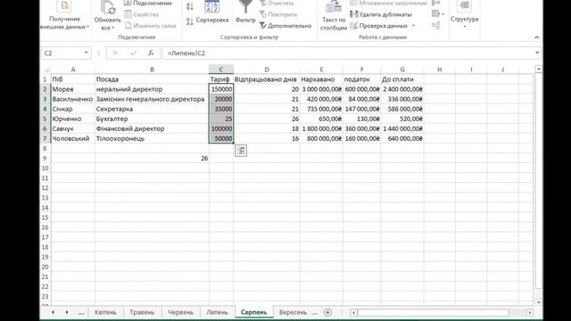Click the formula bar with =Липень!C2
Viewport: 571px width, 321px height.
pos(348,53)
